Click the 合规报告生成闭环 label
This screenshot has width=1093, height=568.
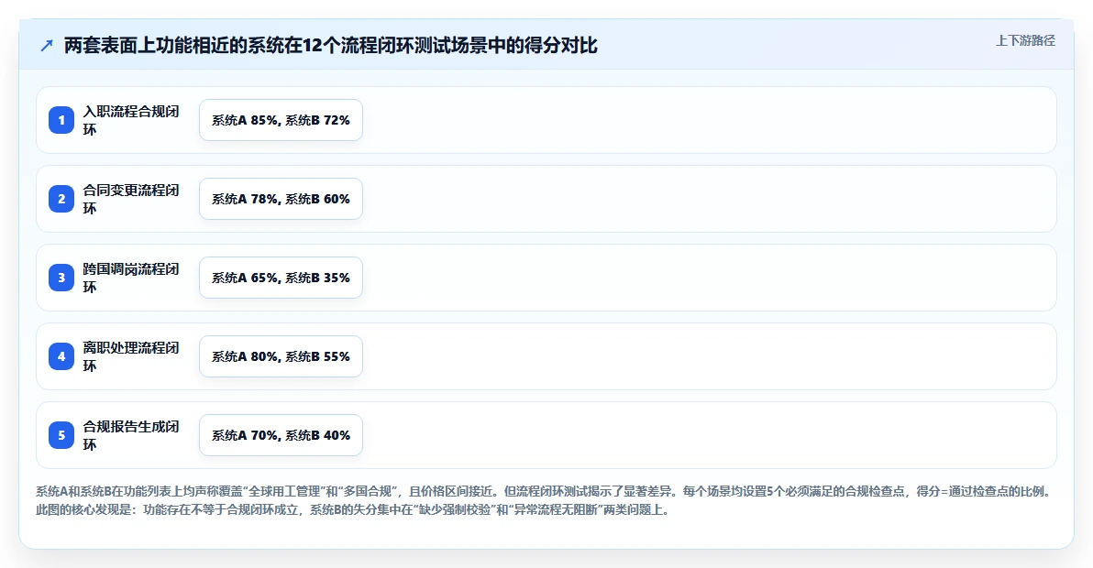coord(131,435)
